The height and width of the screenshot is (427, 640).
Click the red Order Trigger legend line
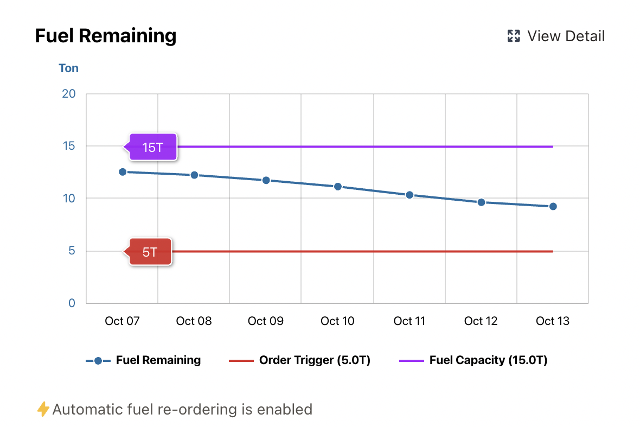tap(241, 361)
